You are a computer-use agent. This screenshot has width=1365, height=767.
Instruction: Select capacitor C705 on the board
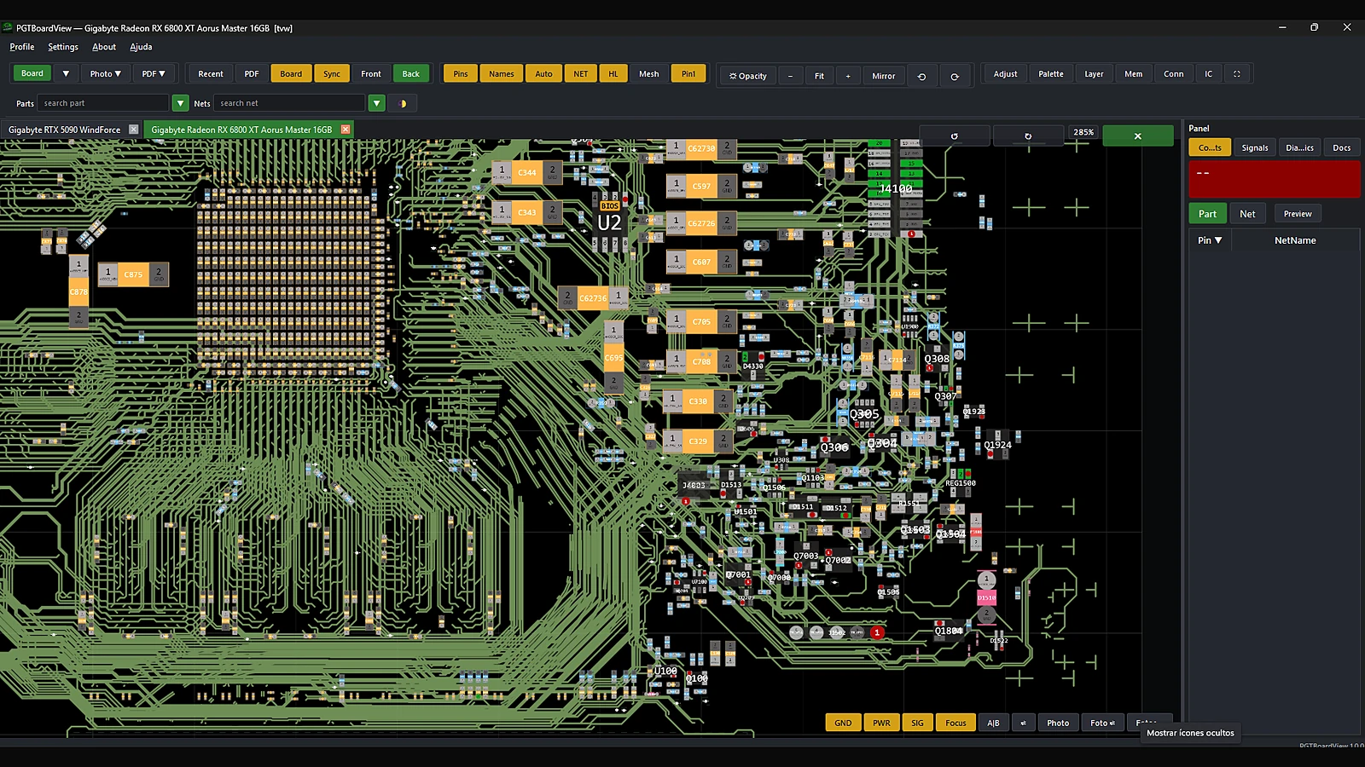701,321
